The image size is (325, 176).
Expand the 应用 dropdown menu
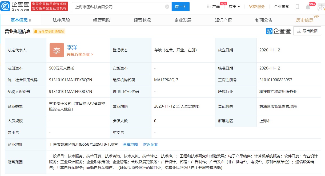coord(234,6)
